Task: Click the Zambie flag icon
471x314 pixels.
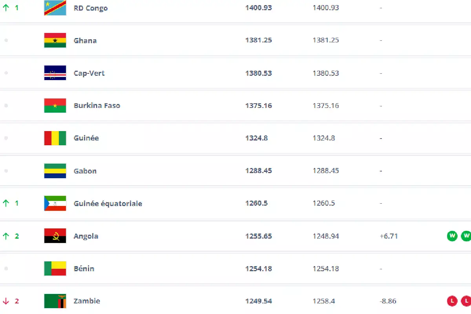Action: (x=55, y=301)
